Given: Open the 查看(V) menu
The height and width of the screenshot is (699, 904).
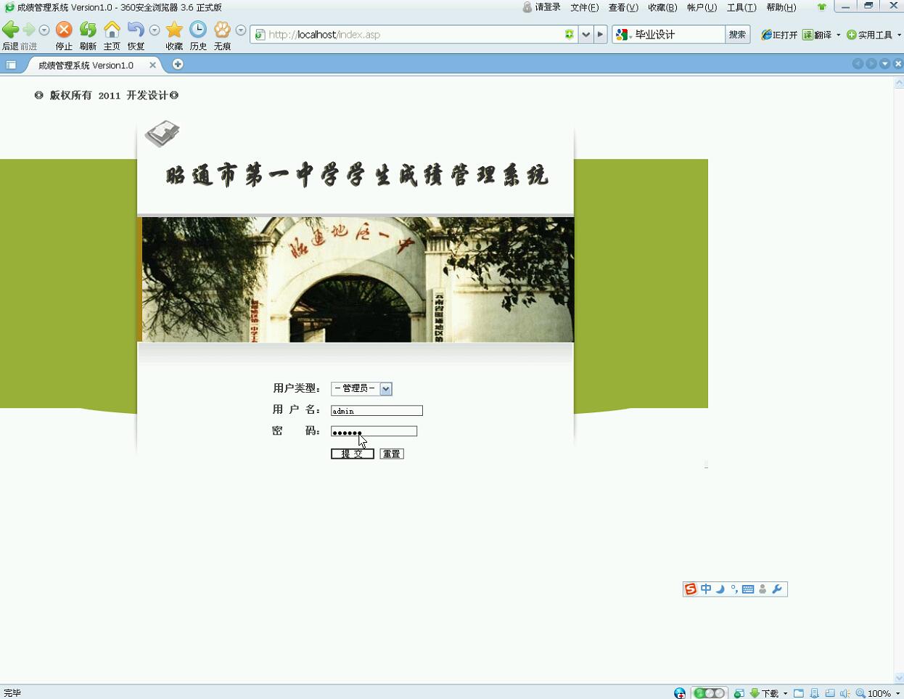Looking at the screenshot, I should click(623, 7).
